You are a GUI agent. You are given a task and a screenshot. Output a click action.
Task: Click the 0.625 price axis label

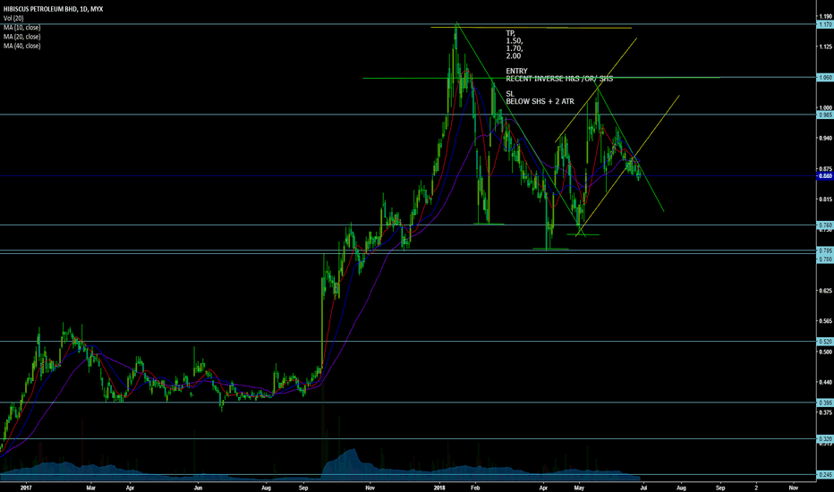[x=825, y=291]
